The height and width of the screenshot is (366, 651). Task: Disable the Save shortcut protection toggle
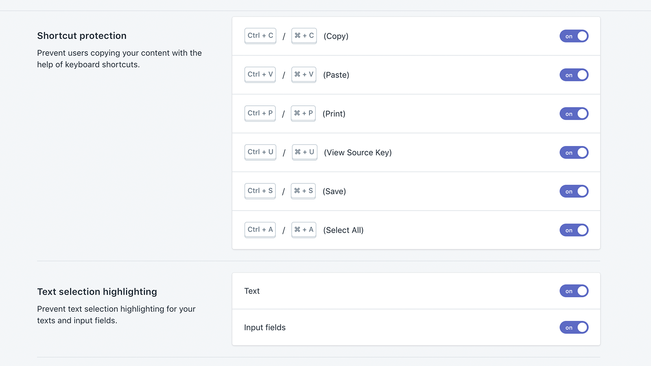coord(574,191)
